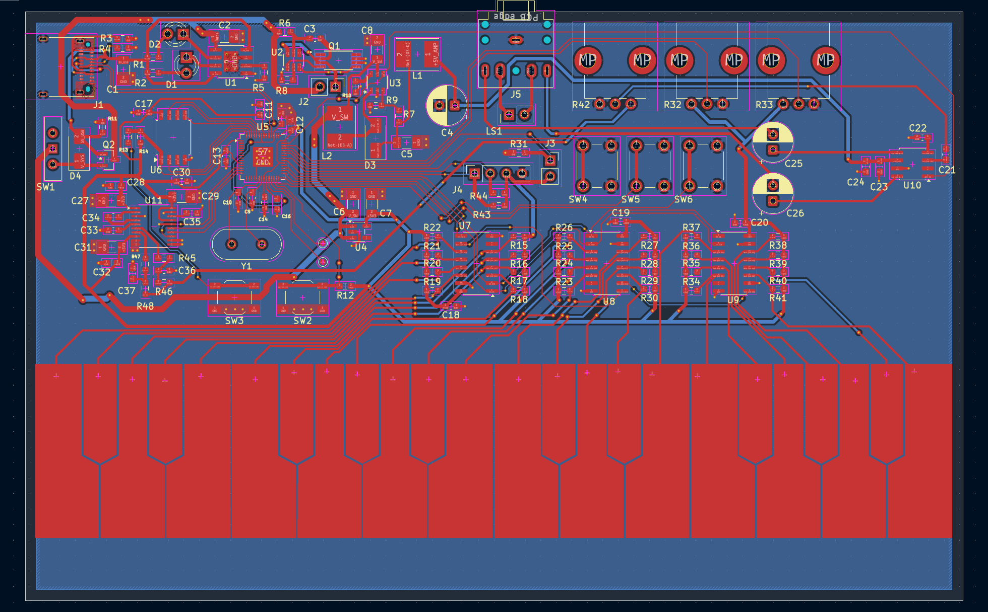Click the R33 potentiometer label

click(x=764, y=105)
